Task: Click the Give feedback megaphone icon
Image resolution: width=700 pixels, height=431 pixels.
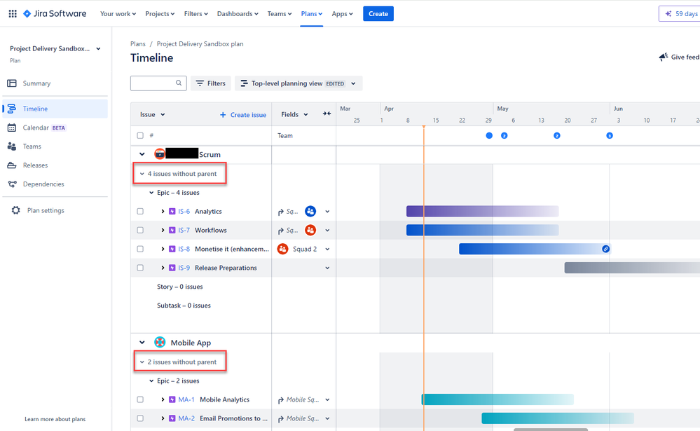Action: tap(664, 57)
